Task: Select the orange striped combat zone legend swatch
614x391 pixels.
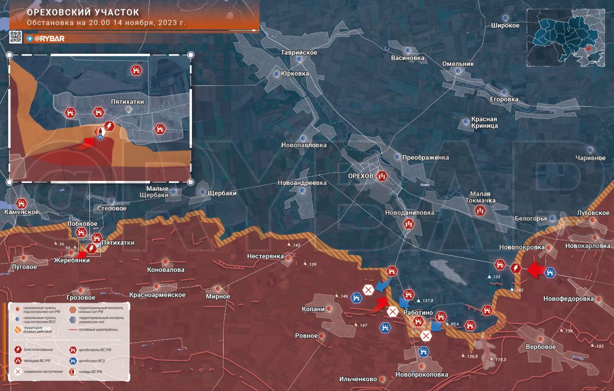Action: tap(18, 330)
